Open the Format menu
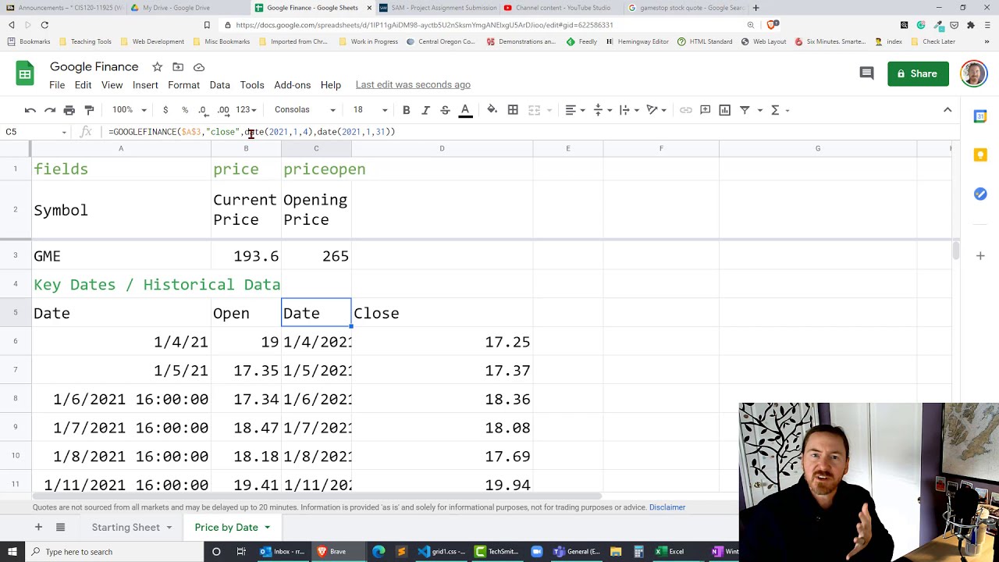The image size is (999, 562). tap(183, 85)
